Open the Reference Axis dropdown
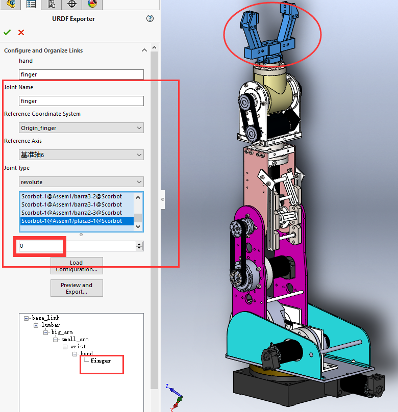This screenshot has height=412, width=398. [81, 155]
